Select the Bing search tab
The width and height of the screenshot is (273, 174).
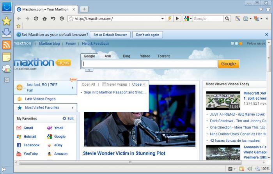(126, 56)
